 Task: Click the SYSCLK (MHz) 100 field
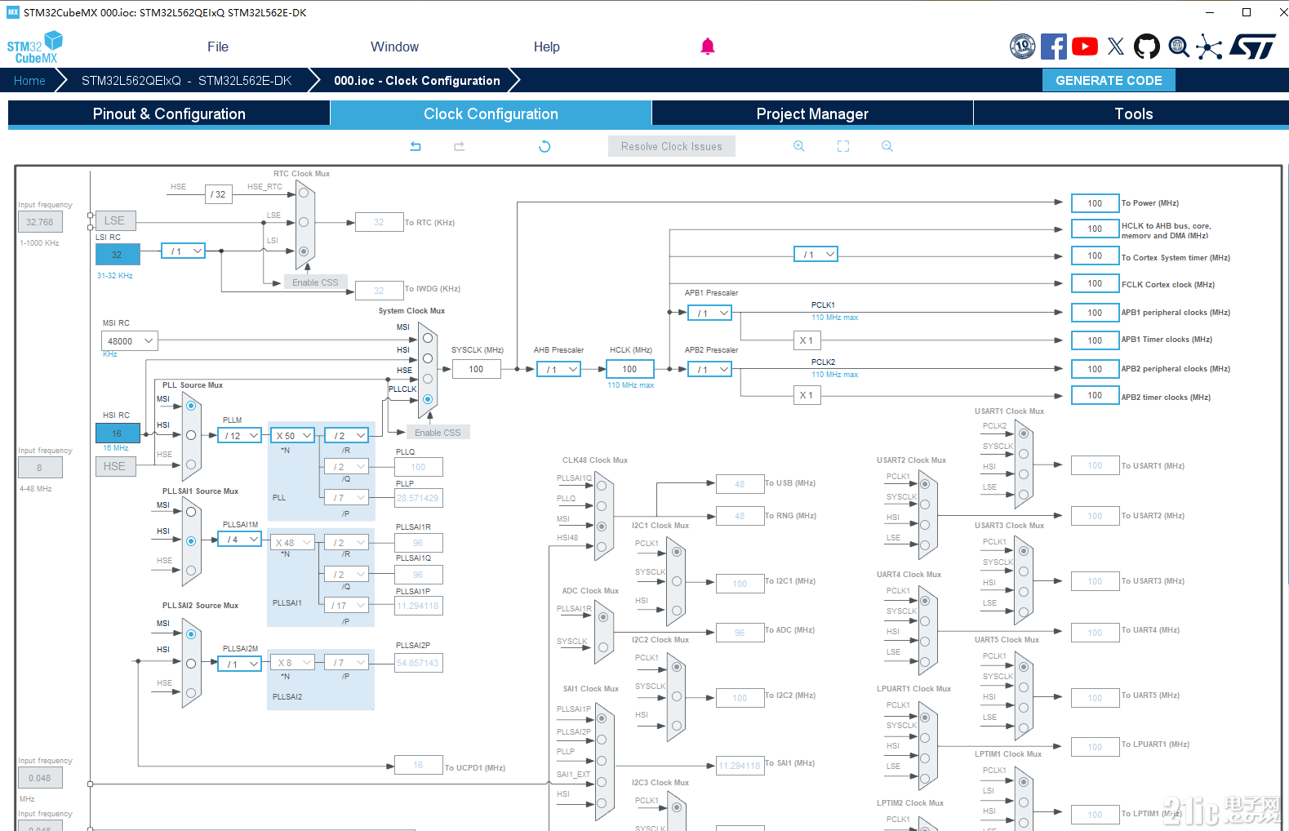(476, 370)
